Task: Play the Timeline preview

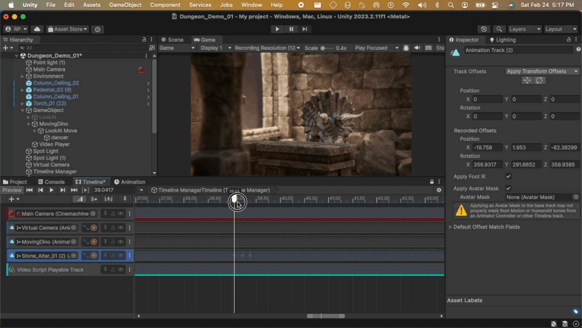Action: (51, 190)
